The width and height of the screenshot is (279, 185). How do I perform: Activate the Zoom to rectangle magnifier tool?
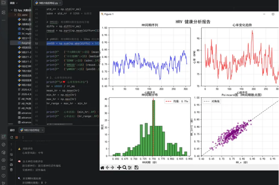tap(124, 168)
